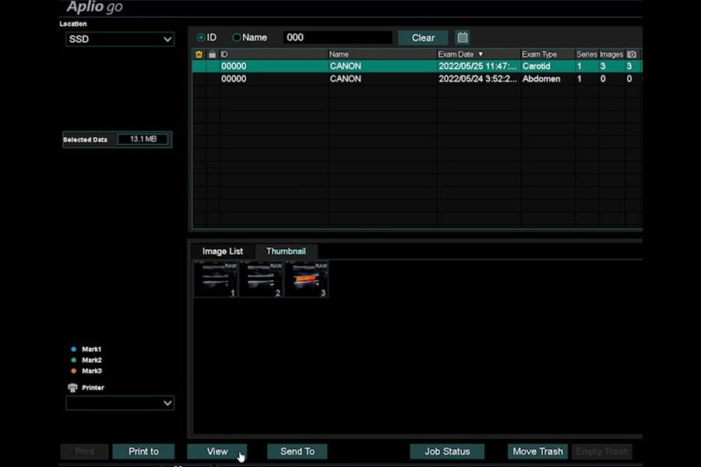Click the 00000 ID in the Carotid row
The width and height of the screenshot is (701, 467).
point(234,66)
